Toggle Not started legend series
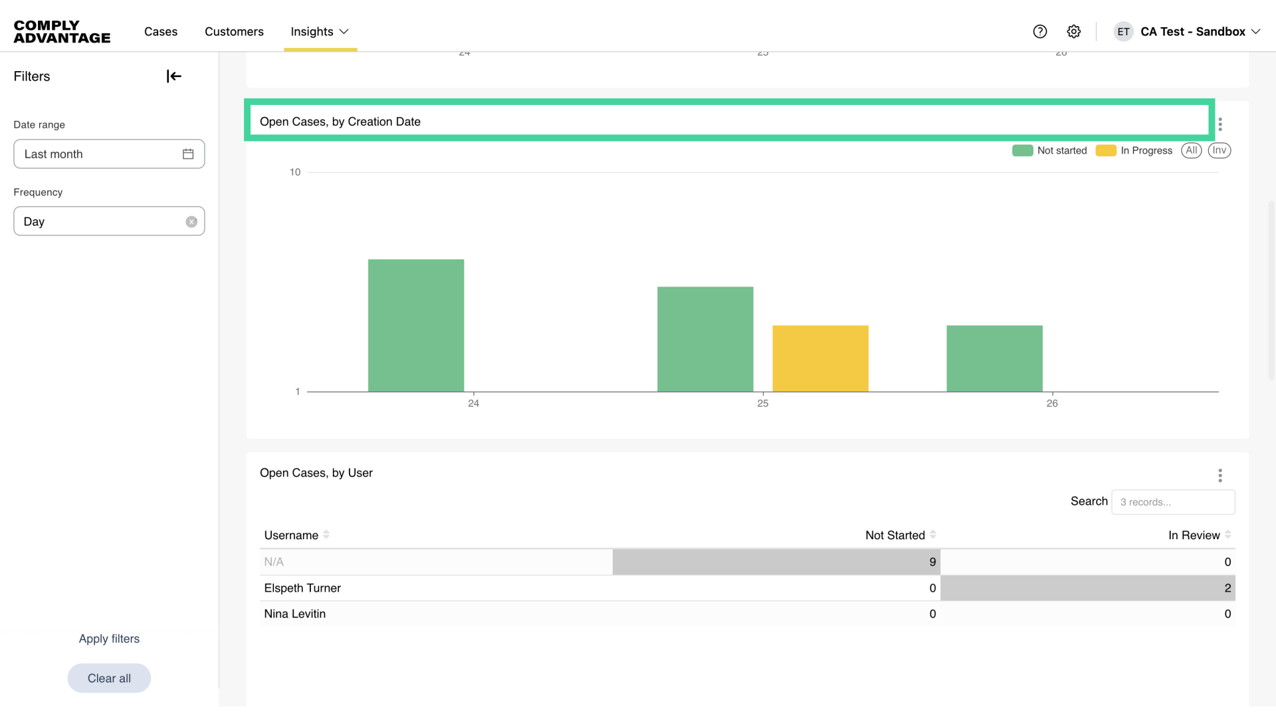The height and width of the screenshot is (718, 1276). pos(1049,150)
